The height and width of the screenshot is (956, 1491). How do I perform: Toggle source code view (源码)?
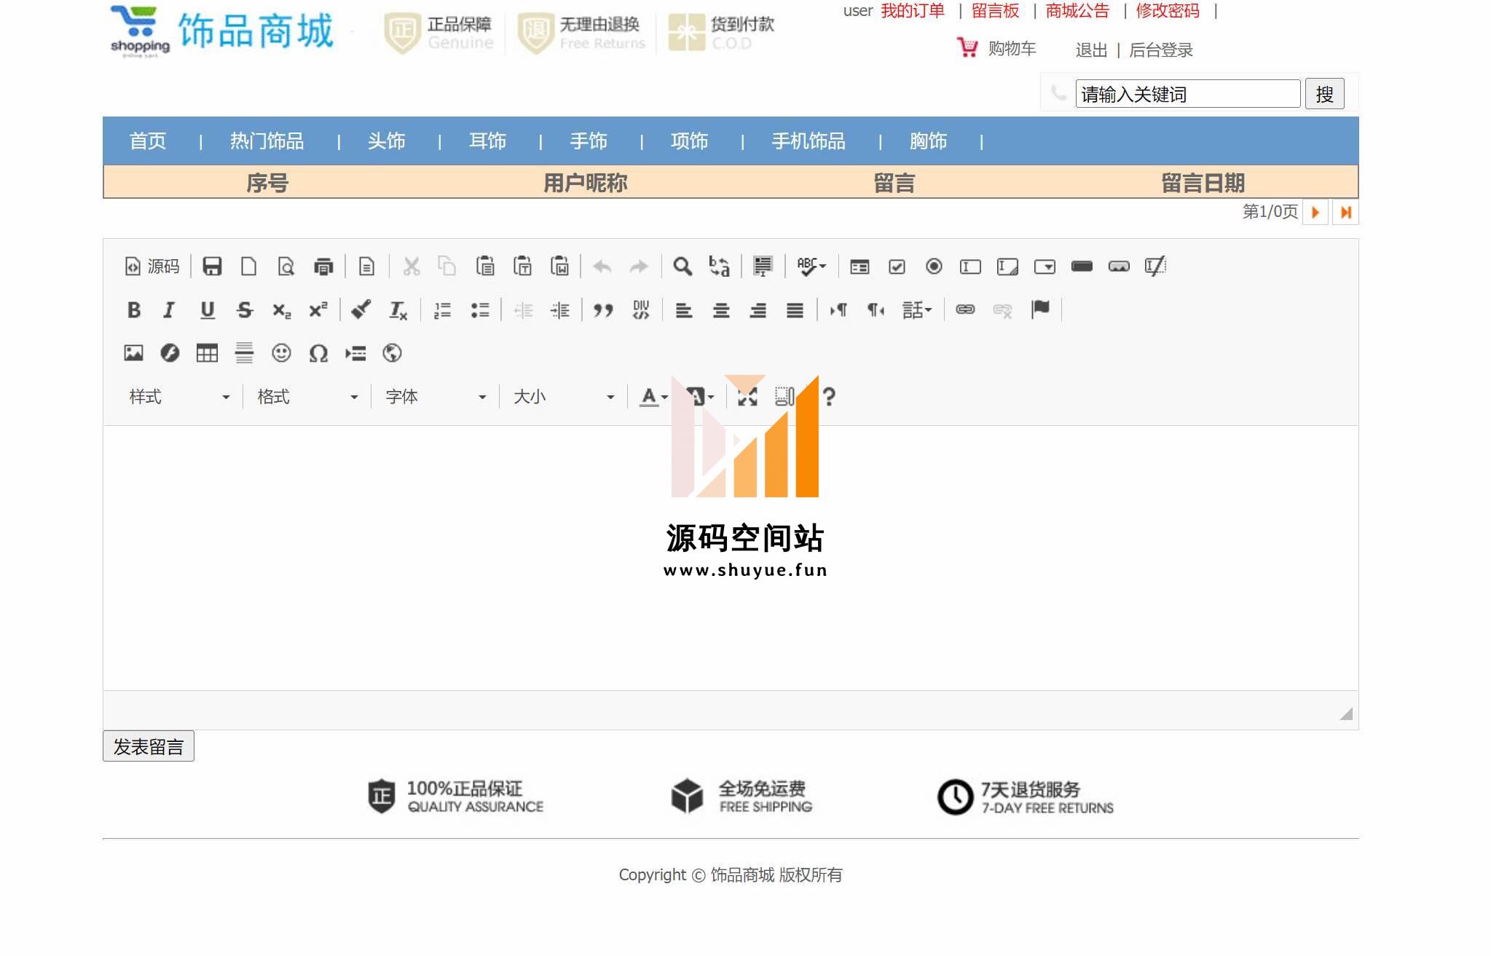[152, 266]
